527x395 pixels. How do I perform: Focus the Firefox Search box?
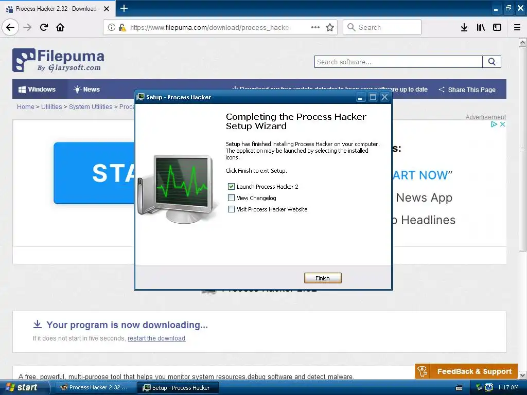click(382, 27)
